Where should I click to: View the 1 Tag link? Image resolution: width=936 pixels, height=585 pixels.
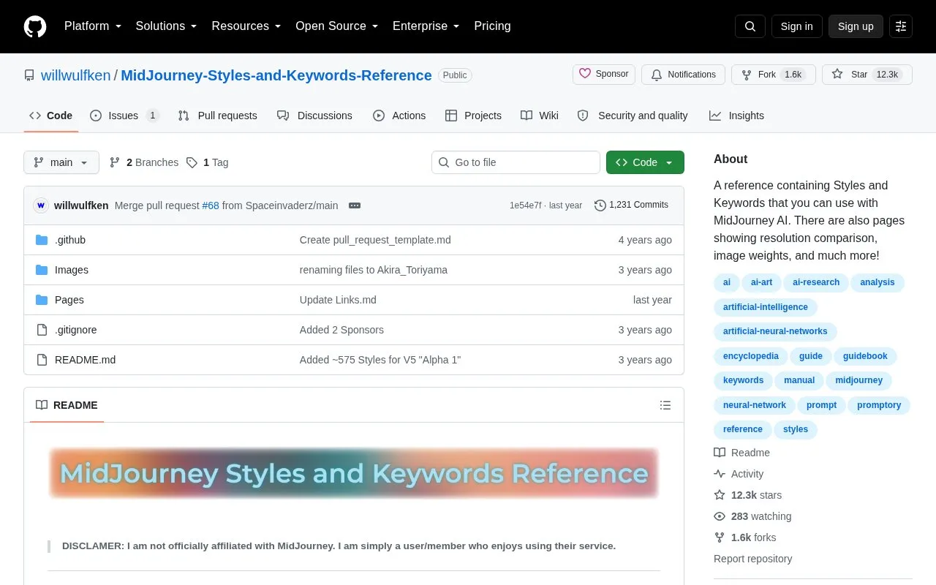click(x=207, y=162)
